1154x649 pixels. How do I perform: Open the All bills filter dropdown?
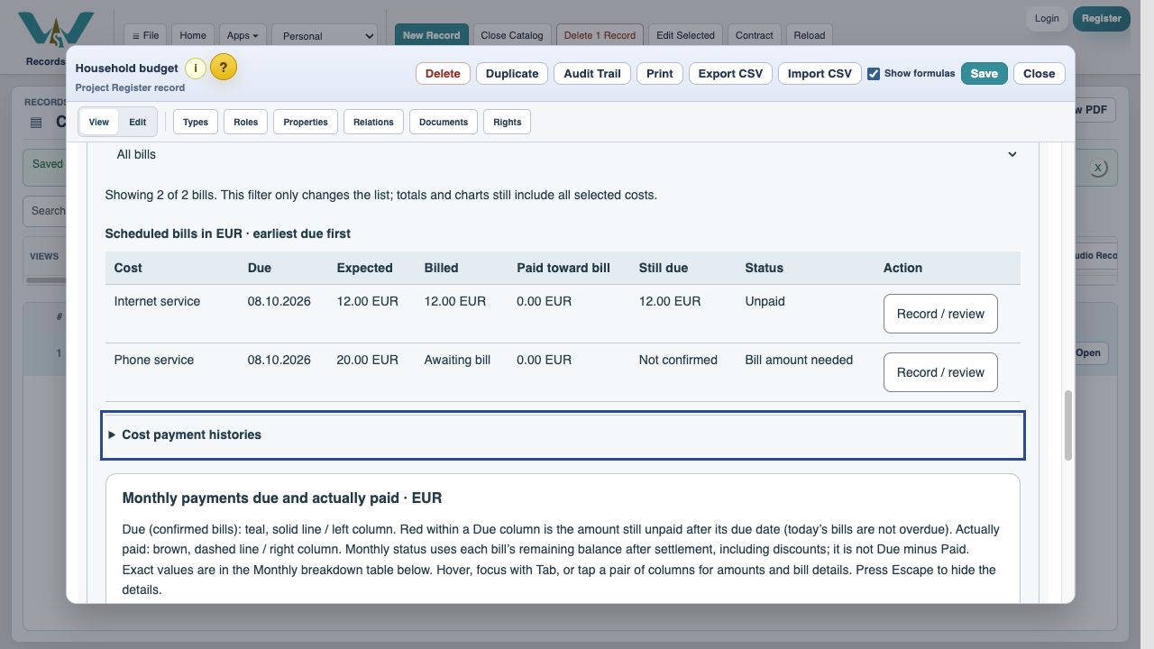click(563, 154)
